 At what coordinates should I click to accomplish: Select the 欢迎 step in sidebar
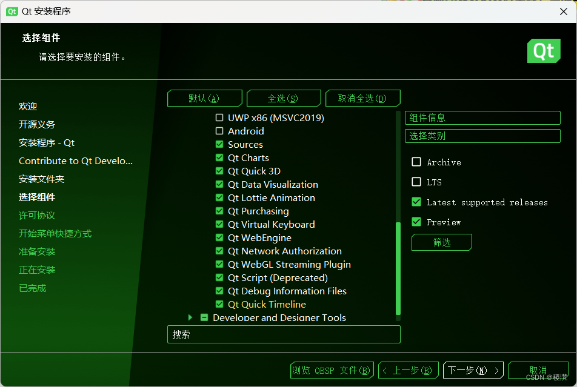coord(28,107)
